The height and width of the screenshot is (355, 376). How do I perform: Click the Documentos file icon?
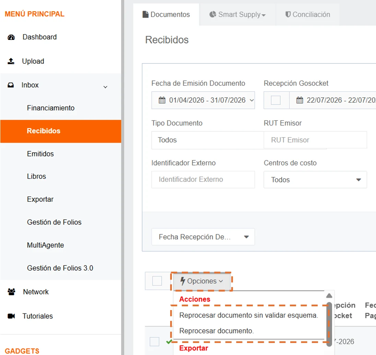coord(145,14)
